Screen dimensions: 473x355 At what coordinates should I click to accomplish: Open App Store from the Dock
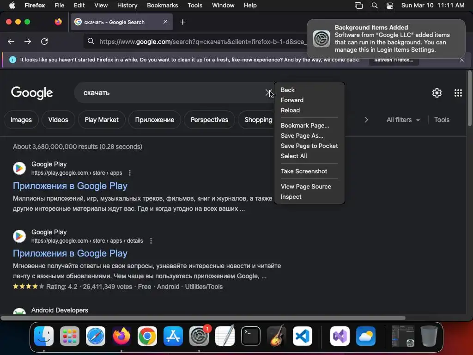coord(173,336)
